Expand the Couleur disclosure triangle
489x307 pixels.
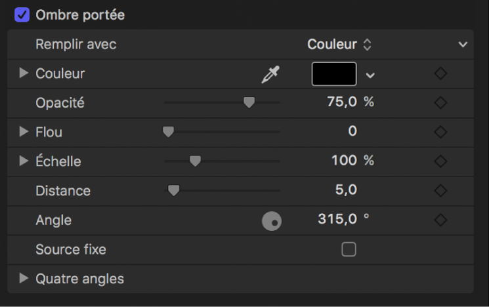[24, 73]
